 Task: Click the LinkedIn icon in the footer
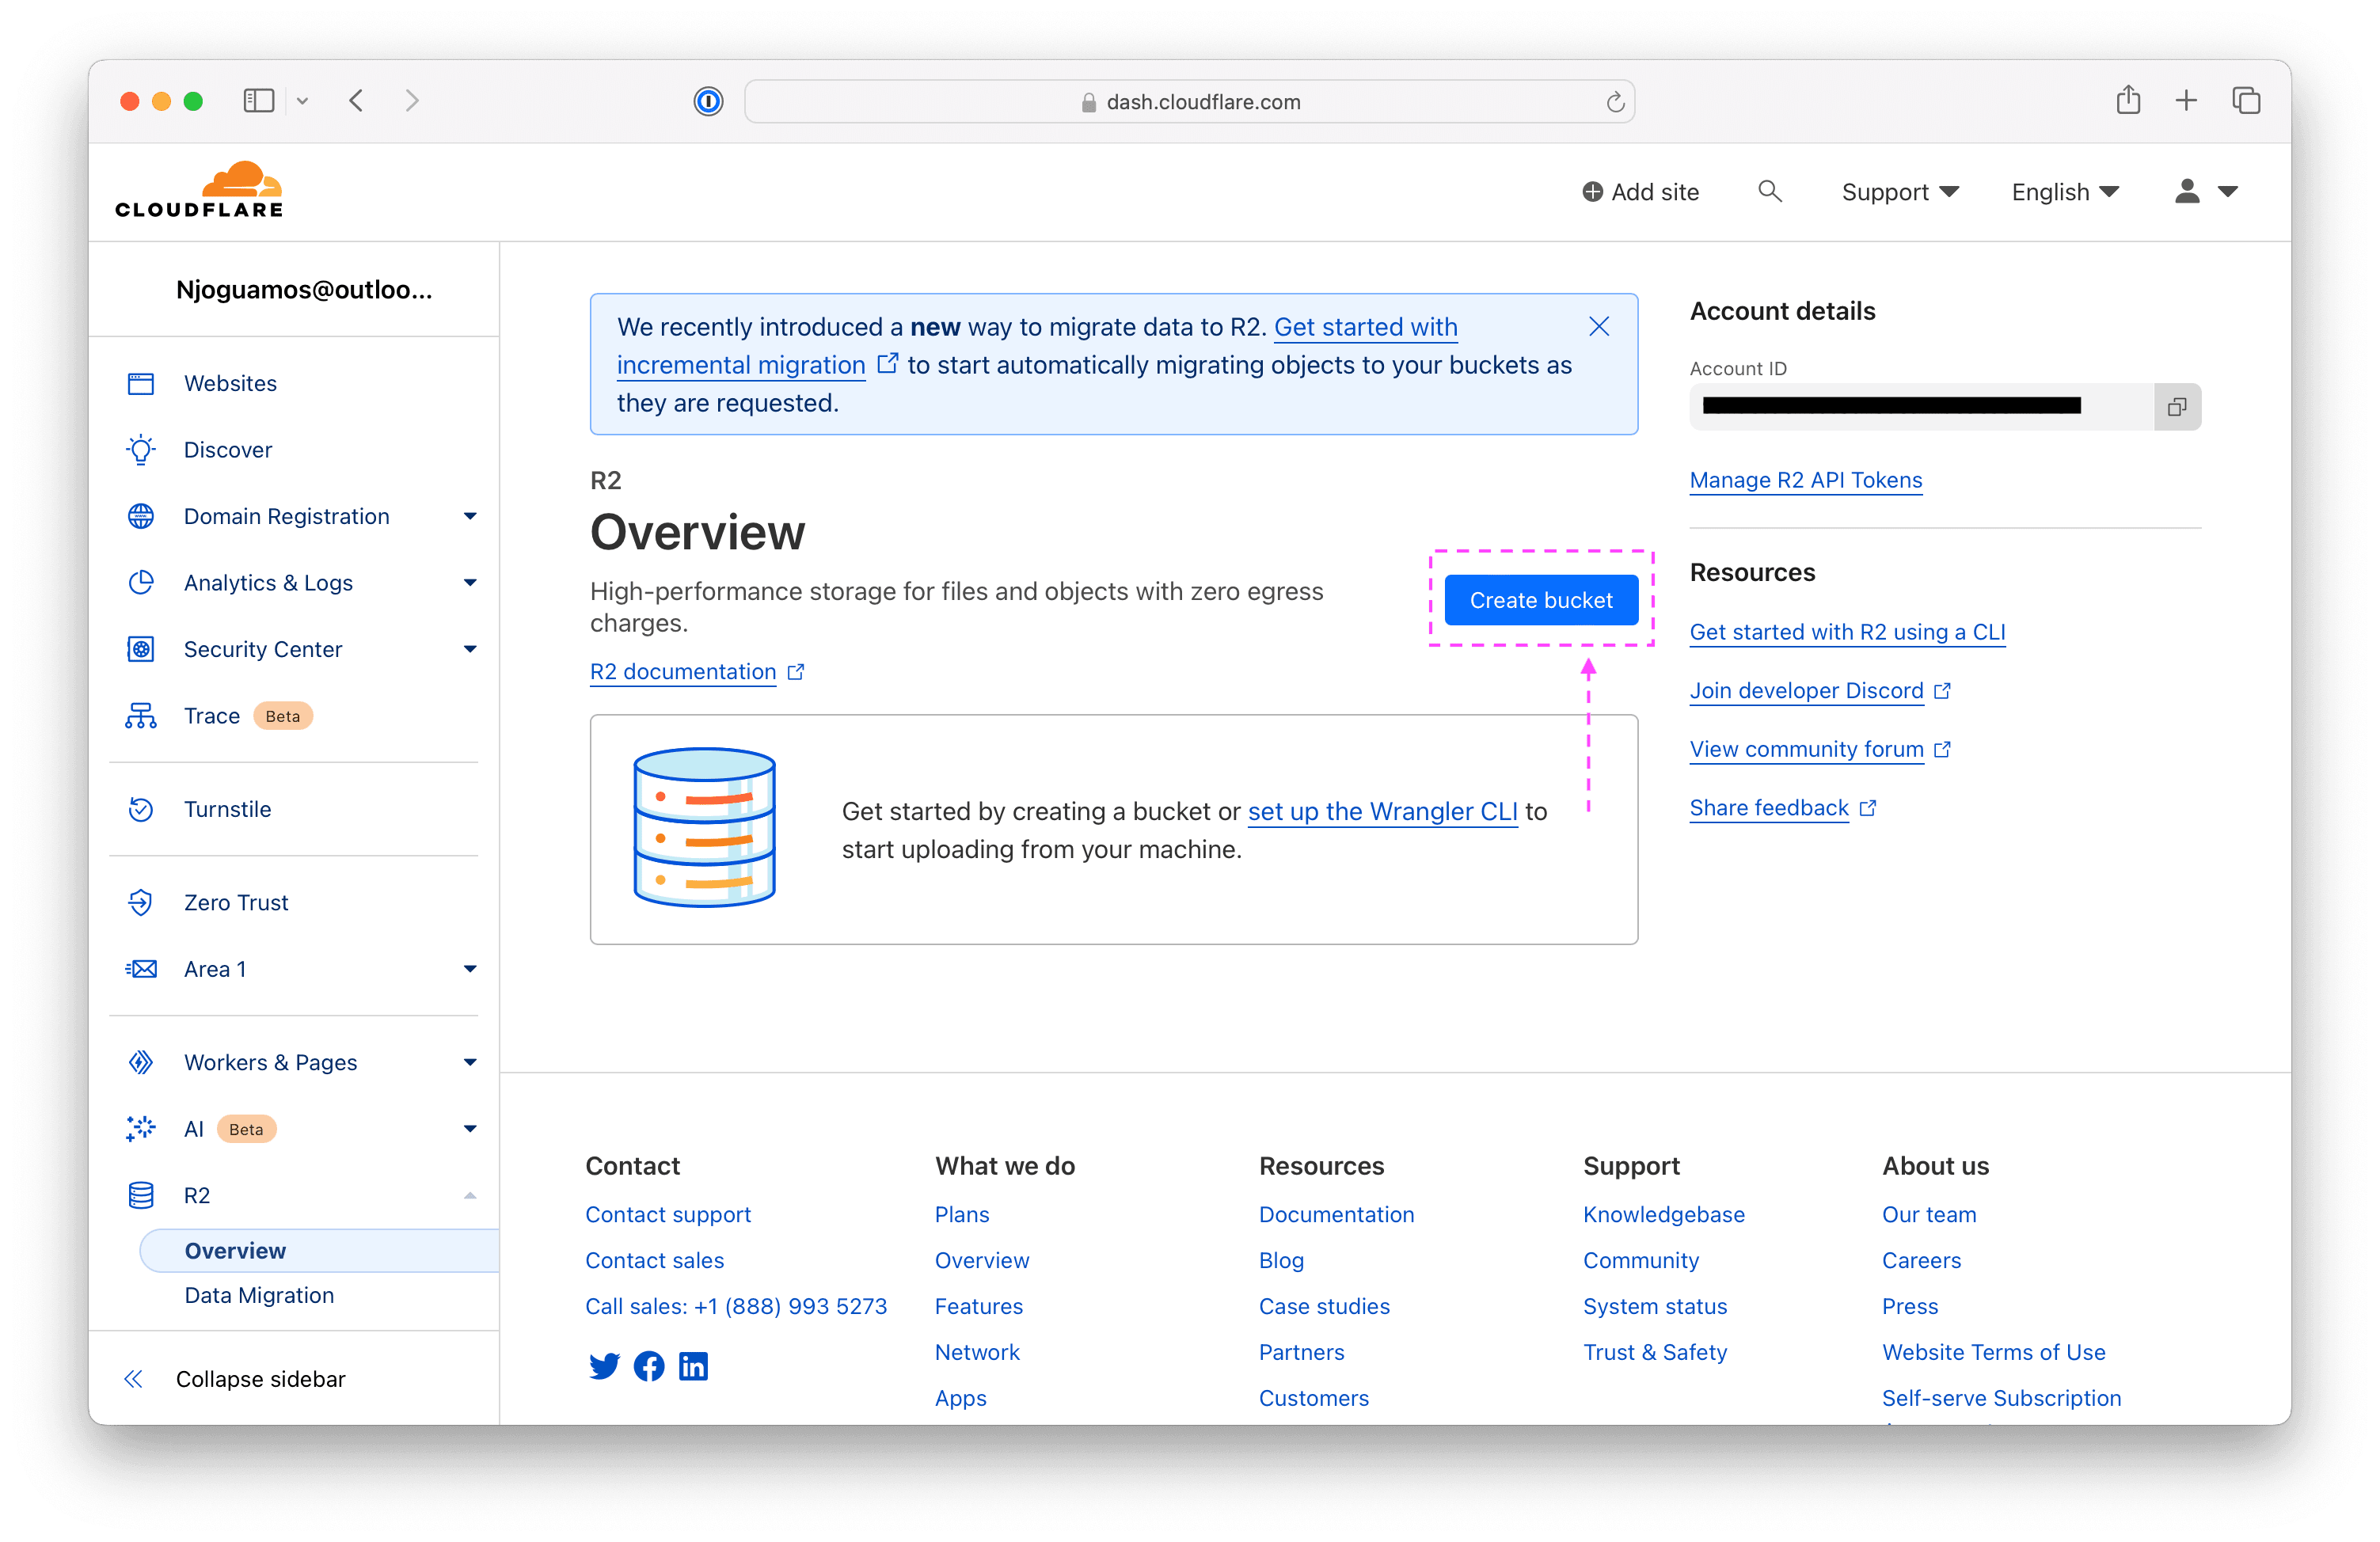click(x=693, y=1366)
